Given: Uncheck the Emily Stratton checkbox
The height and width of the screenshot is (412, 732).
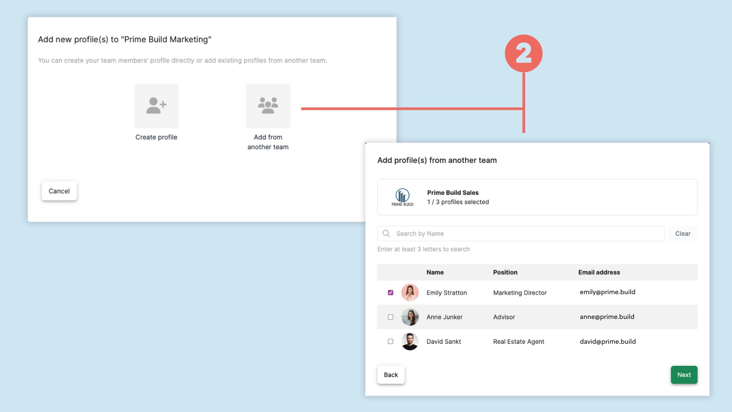Looking at the screenshot, I should click(390, 293).
